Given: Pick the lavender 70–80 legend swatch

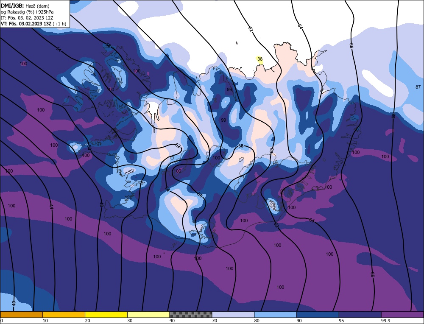Looking at the screenshot, I should click(x=233, y=315).
